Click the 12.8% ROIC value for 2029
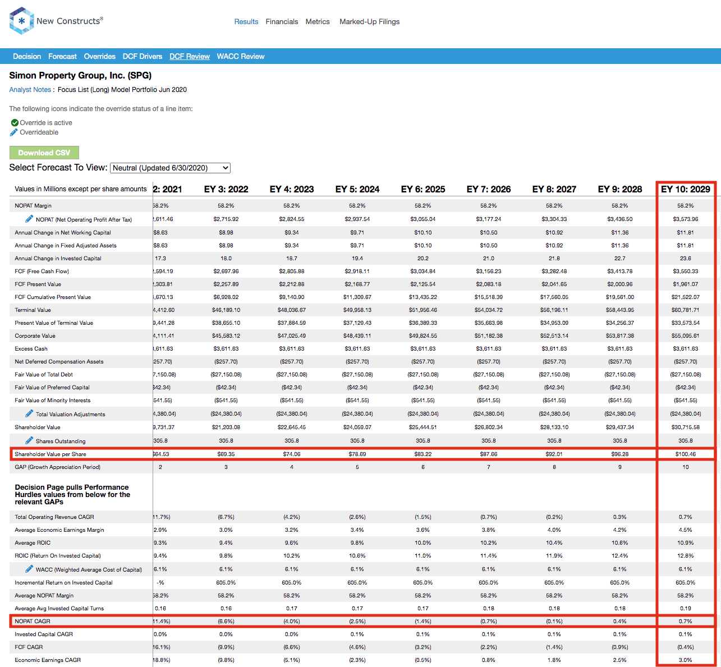 pyautogui.click(x=686, y=556)
